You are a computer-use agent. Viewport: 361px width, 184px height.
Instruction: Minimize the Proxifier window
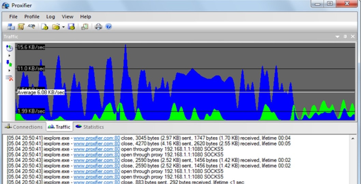click(318, 3)
